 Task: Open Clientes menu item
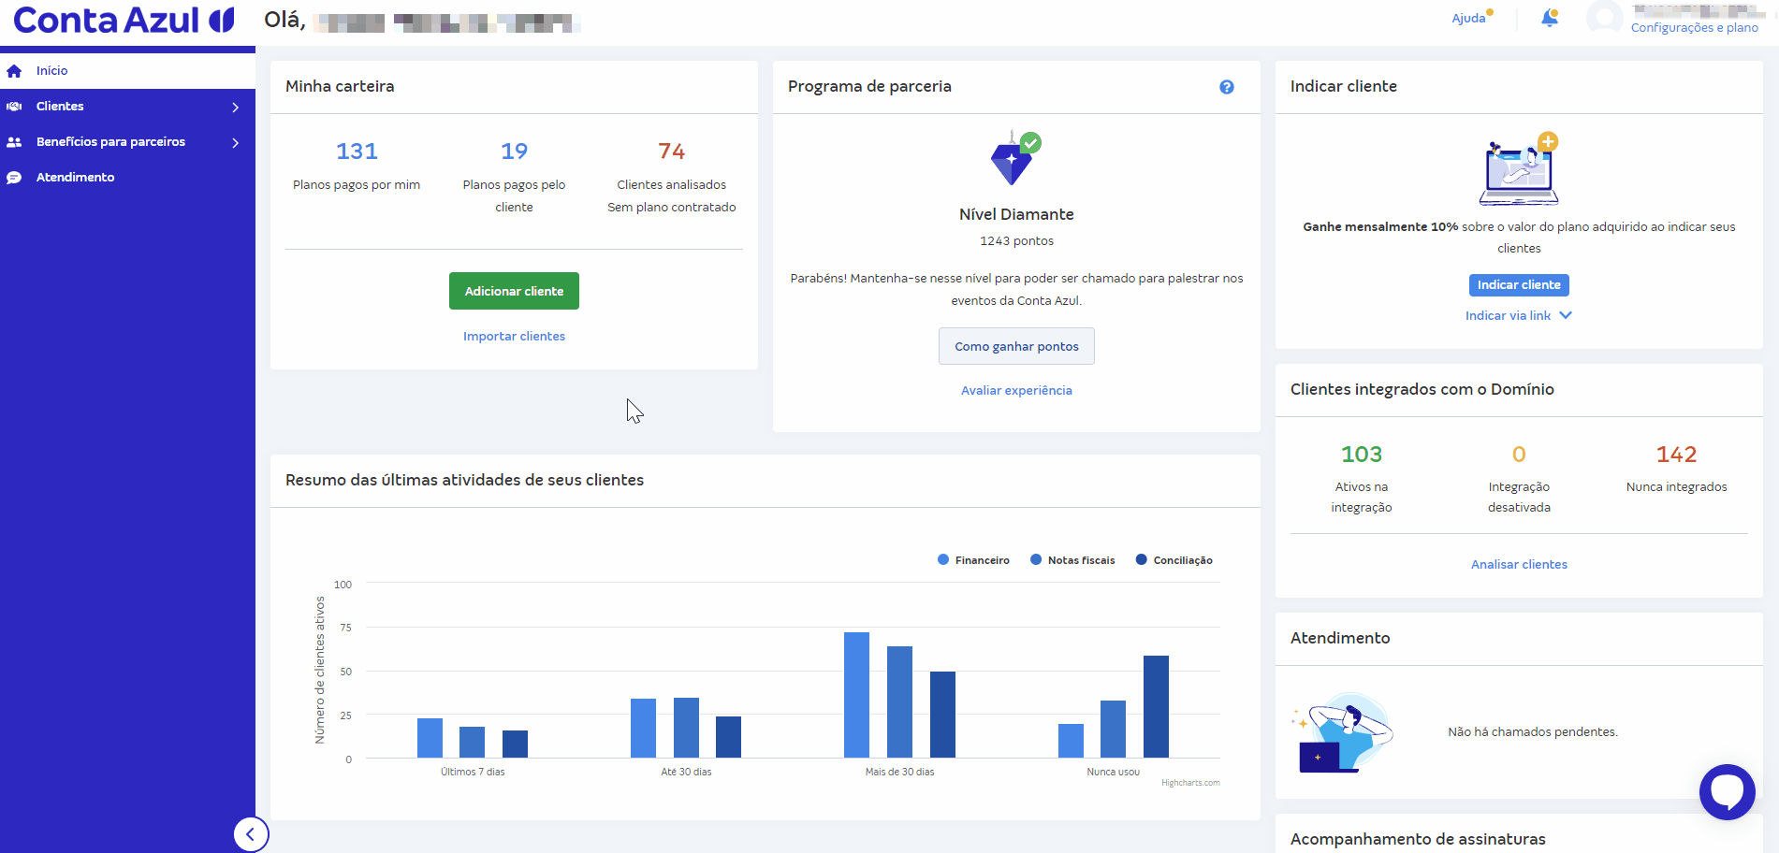pyautogui.click(x=127, y=107)
